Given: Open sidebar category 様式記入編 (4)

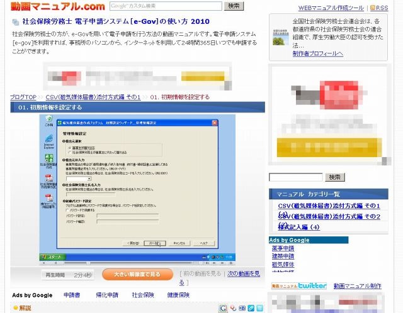Looking at the screenshot, I should click(x=299, y=227).
